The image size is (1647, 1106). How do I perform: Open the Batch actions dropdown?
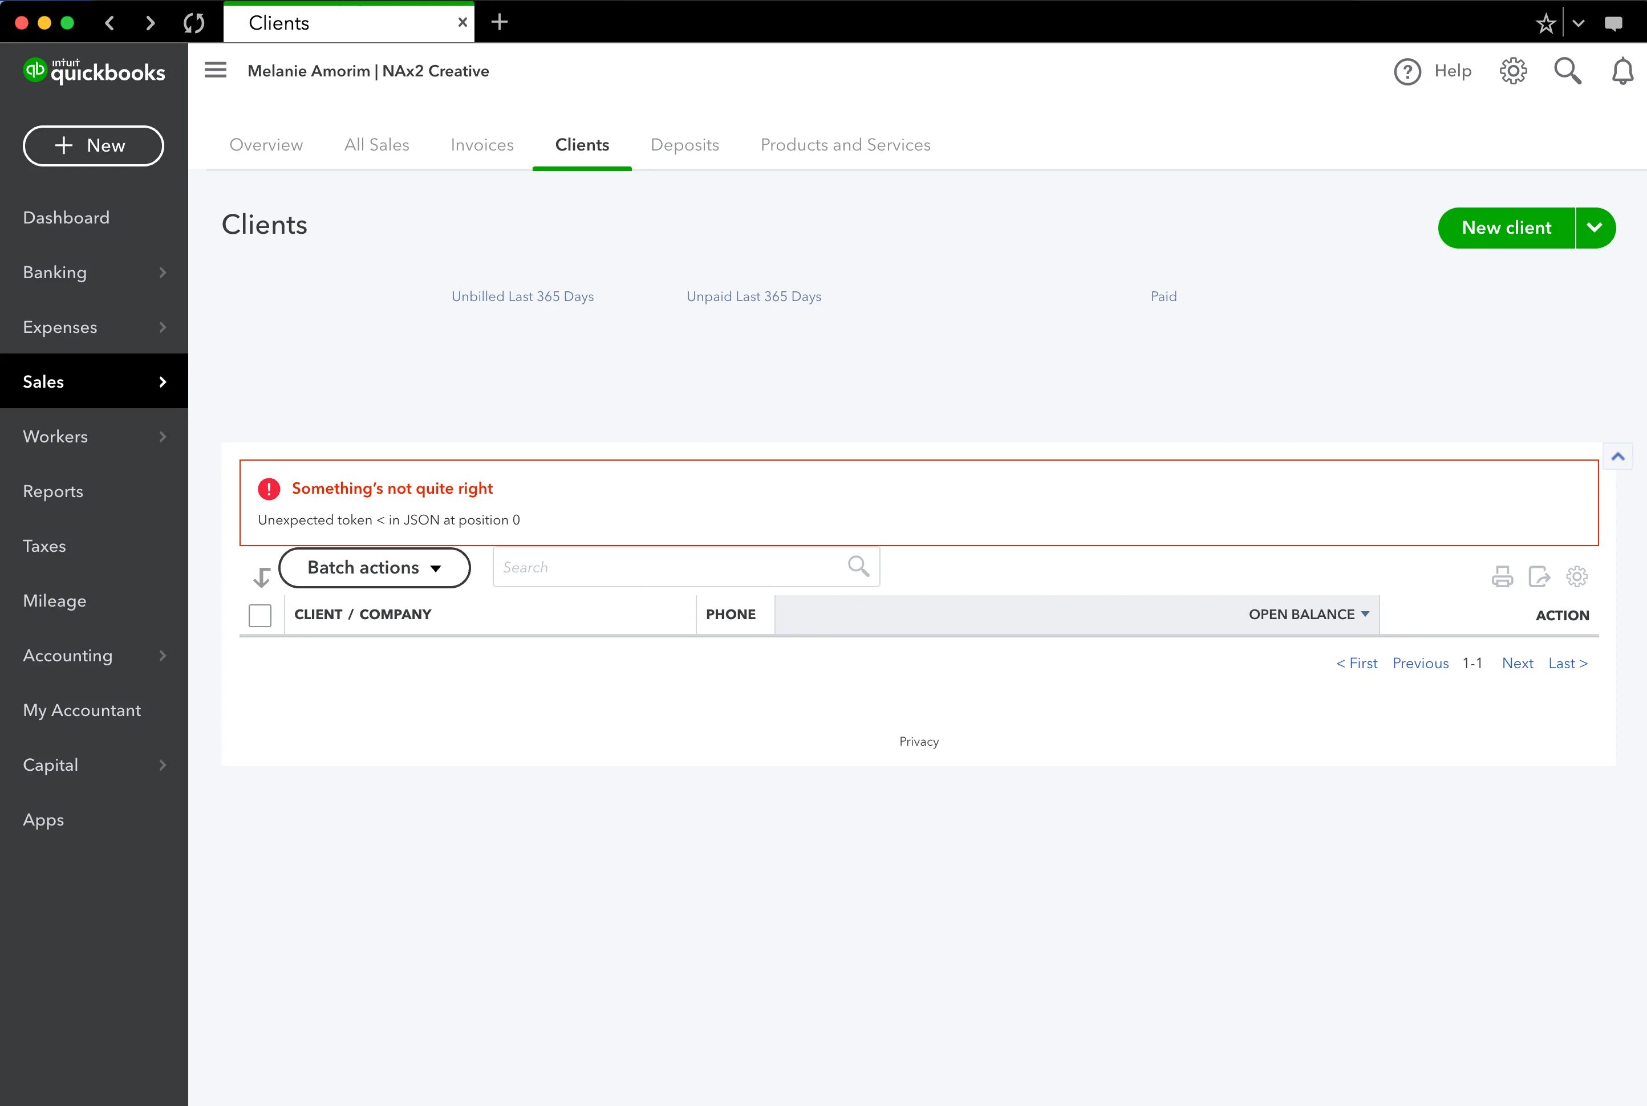(374, 568)
